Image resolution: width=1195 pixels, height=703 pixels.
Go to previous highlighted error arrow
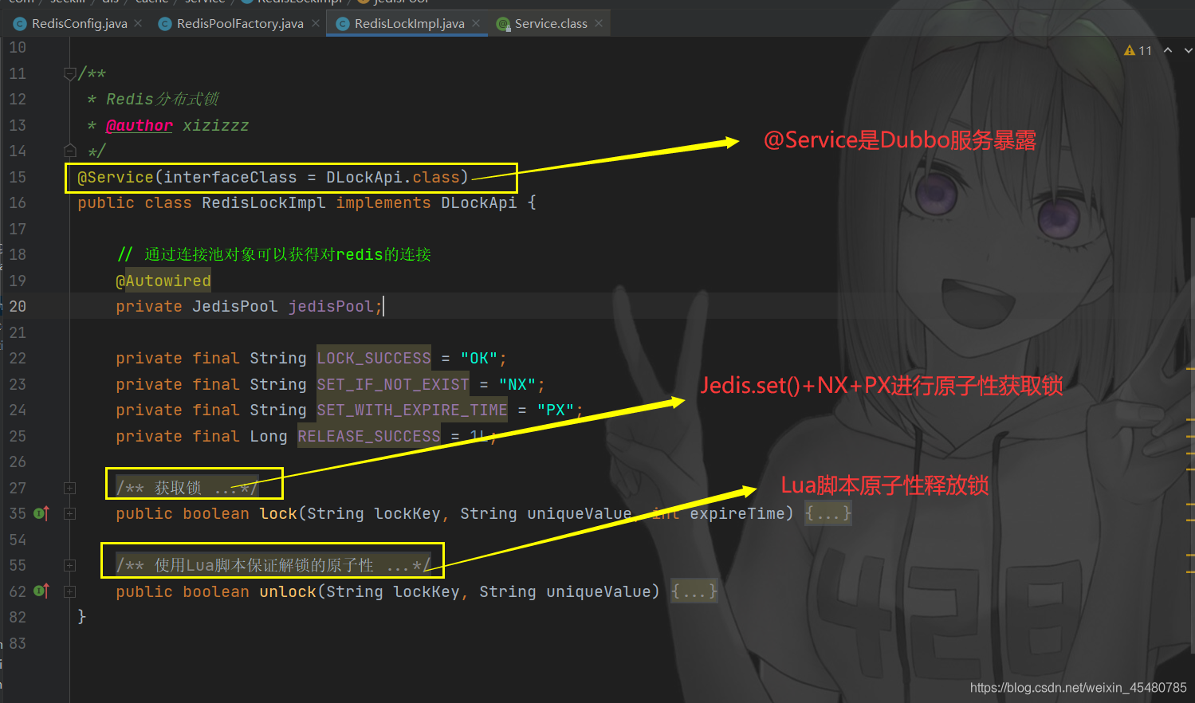tap(1168, 50)
